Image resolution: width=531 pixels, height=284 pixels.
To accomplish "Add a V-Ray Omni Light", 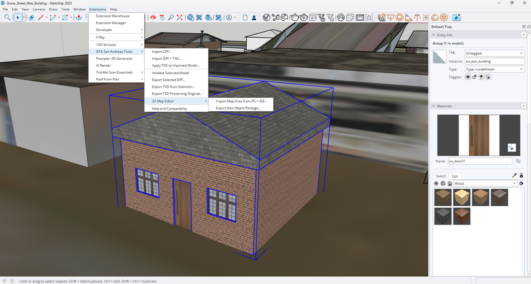I will click(x=426, y=17).
